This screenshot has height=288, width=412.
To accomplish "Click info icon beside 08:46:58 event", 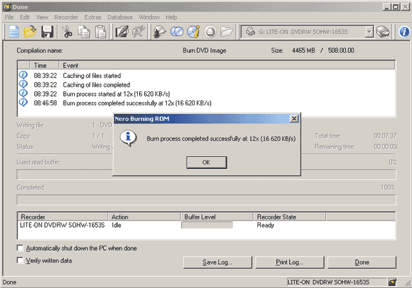I will tap(23, 103).
